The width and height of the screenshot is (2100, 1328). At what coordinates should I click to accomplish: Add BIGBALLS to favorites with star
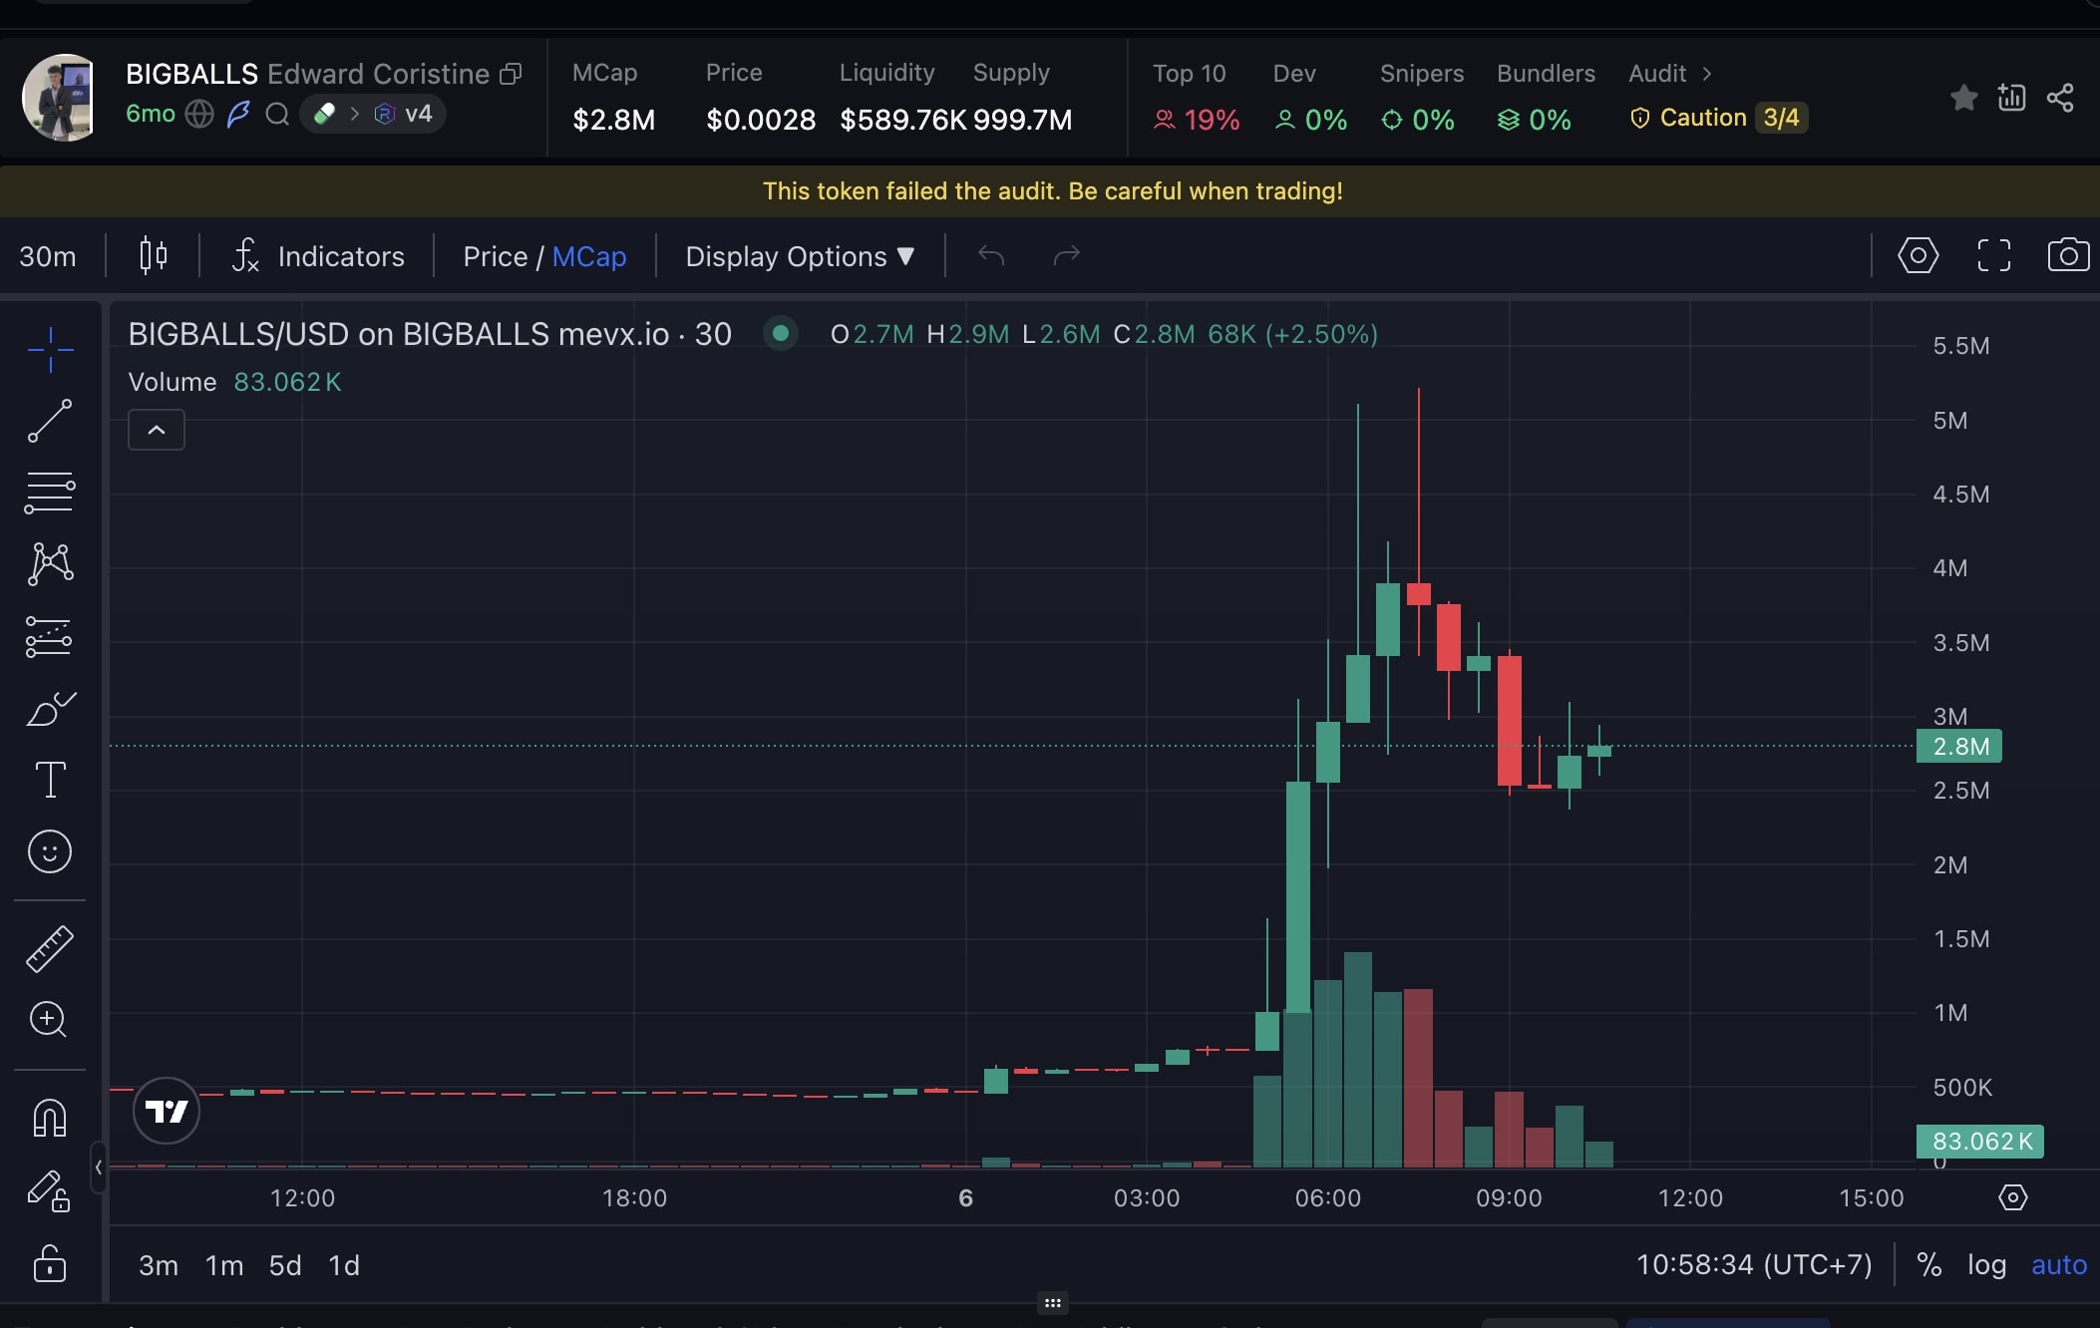point(1963,98)
